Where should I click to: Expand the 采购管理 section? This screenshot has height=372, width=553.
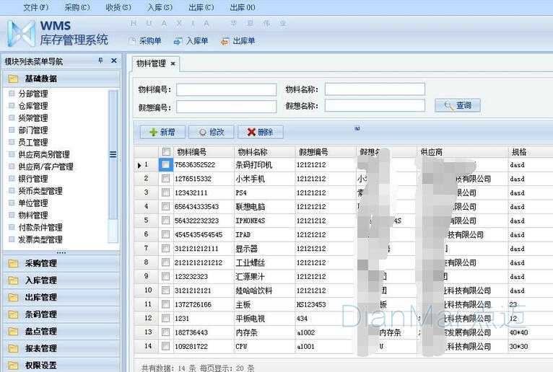pyautogui.click(x=61, y=263)
